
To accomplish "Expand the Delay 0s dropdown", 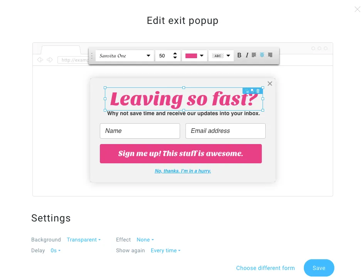I will tap(56, 251).
